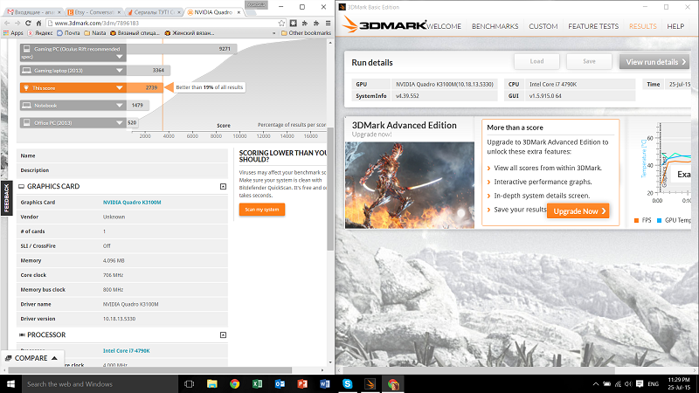This screenshot has height=393, width=699.
Task: Click the 3DMark Advanced Edition artwork
Action: click(x=410, y=185)
